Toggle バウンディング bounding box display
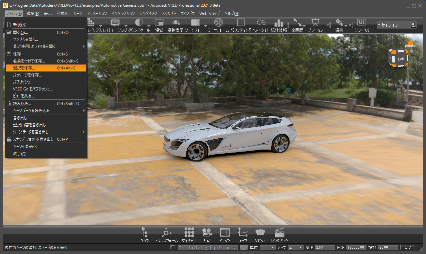 pos(241,23)
